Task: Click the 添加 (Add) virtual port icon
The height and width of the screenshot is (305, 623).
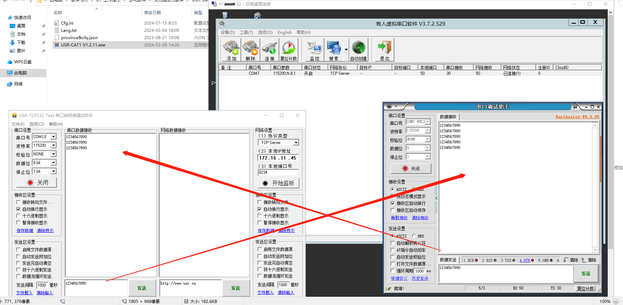Action: pos(231,50)
